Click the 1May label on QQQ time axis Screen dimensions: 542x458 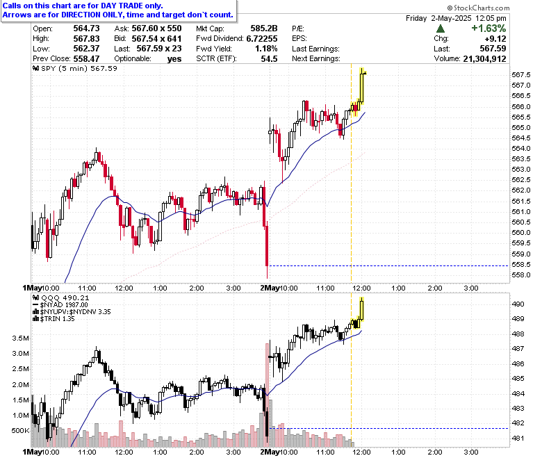32,452
